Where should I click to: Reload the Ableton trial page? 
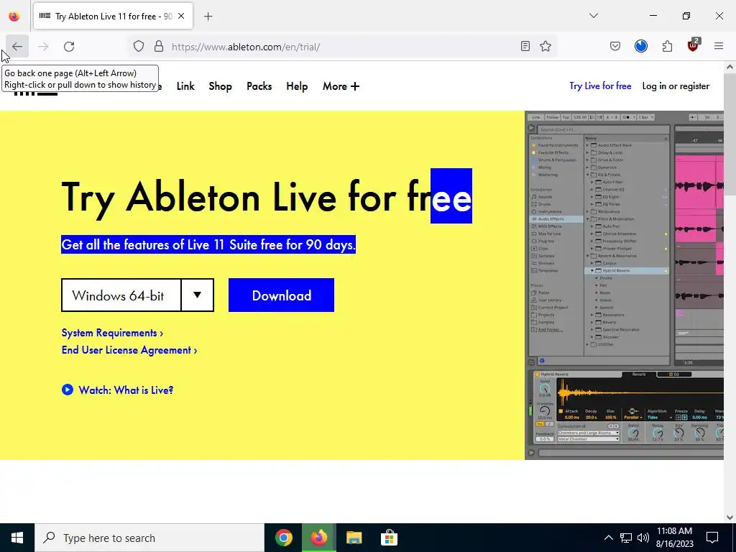point(69,47)
